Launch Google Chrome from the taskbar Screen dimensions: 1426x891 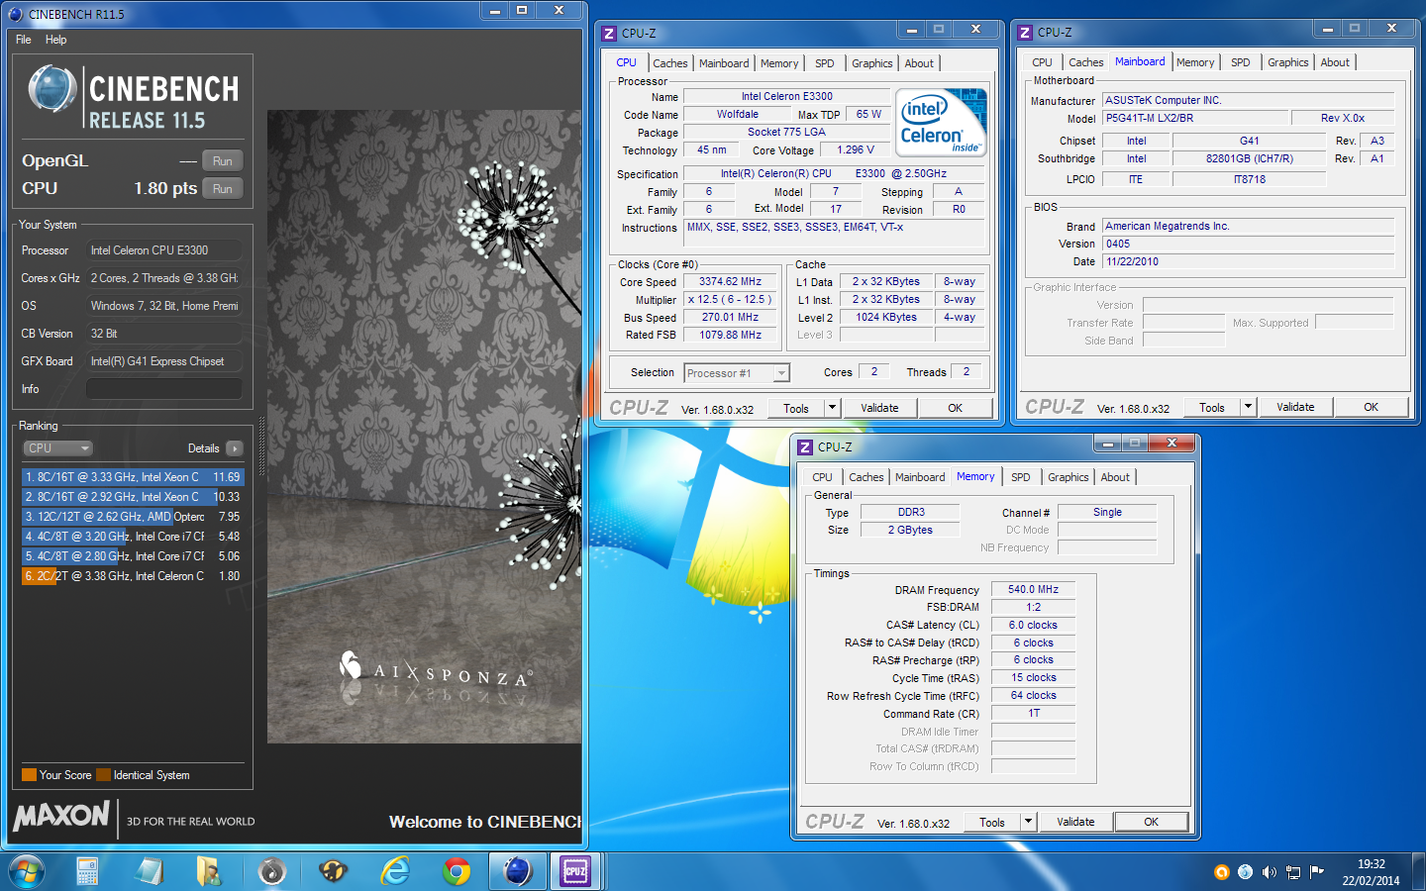[457, 871]
